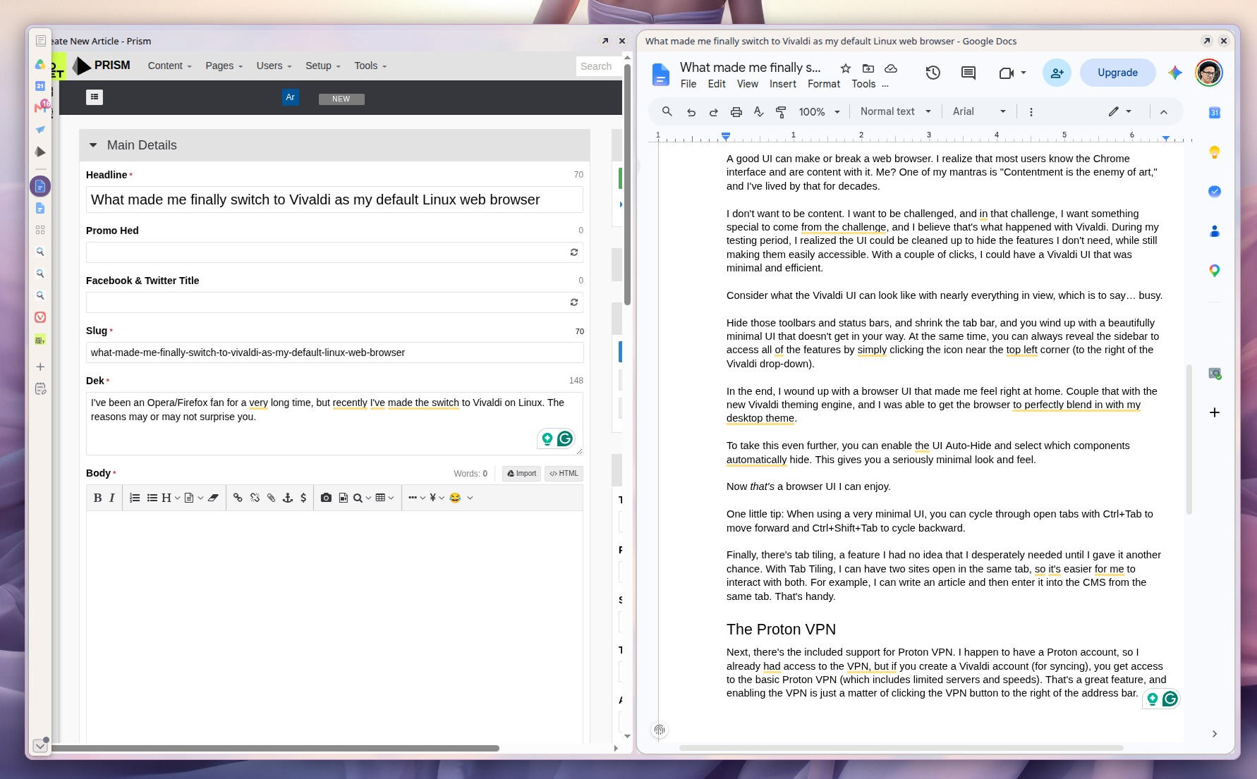Open the Insert menu in Google Docs
The height and width of the screenshot is (779, 1257).
(782, 84)
